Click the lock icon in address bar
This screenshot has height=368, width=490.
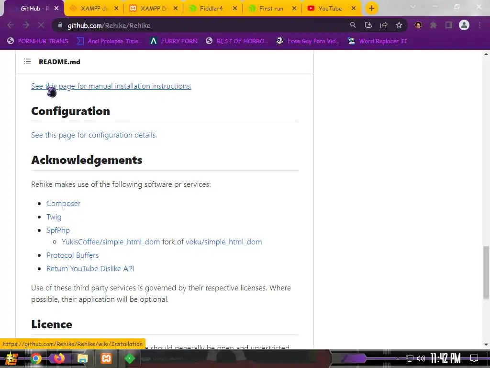point(60,25)
